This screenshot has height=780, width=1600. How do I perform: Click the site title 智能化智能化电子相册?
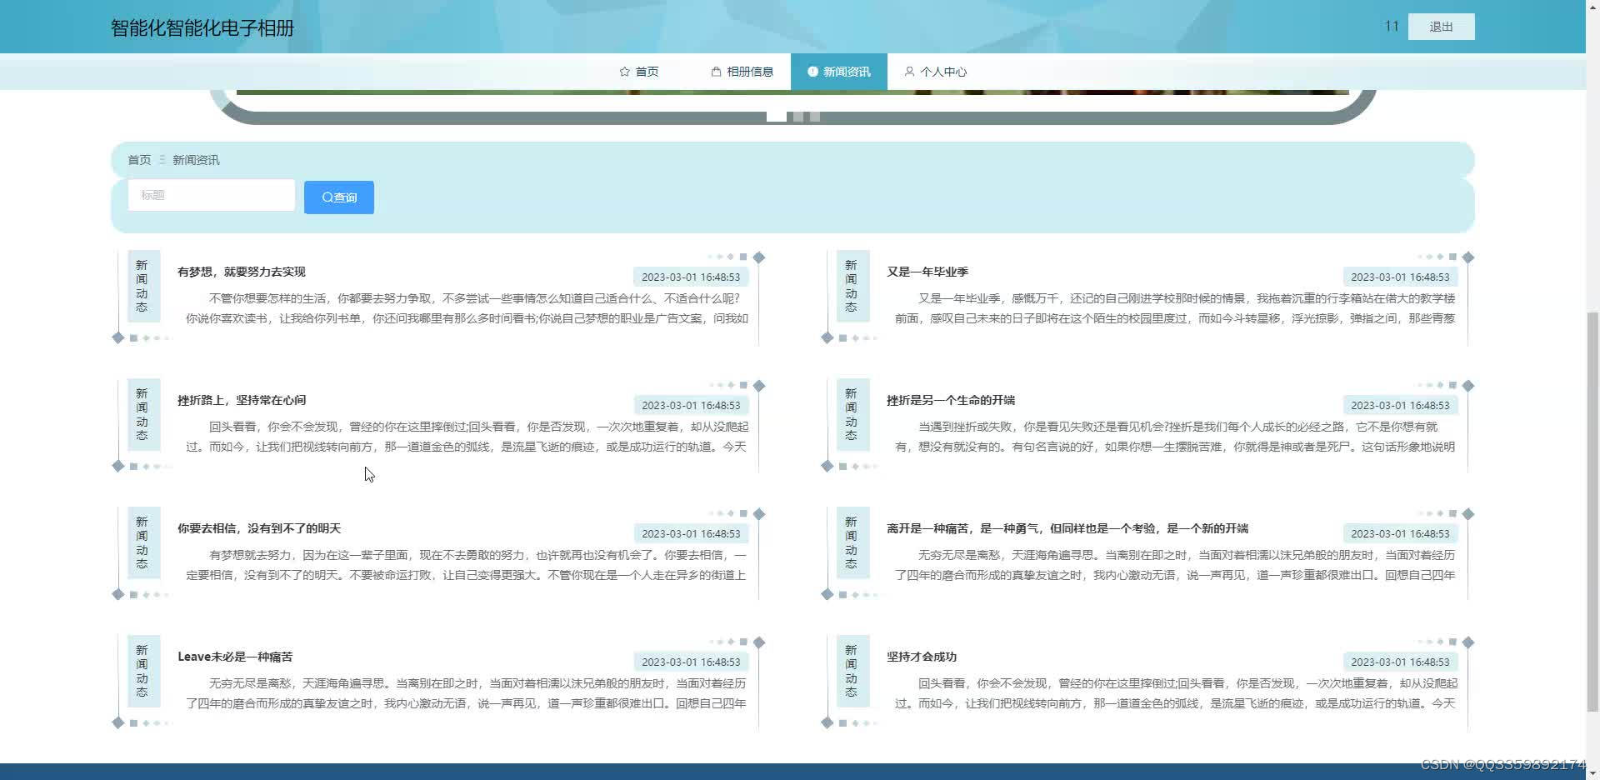point(202,27)
